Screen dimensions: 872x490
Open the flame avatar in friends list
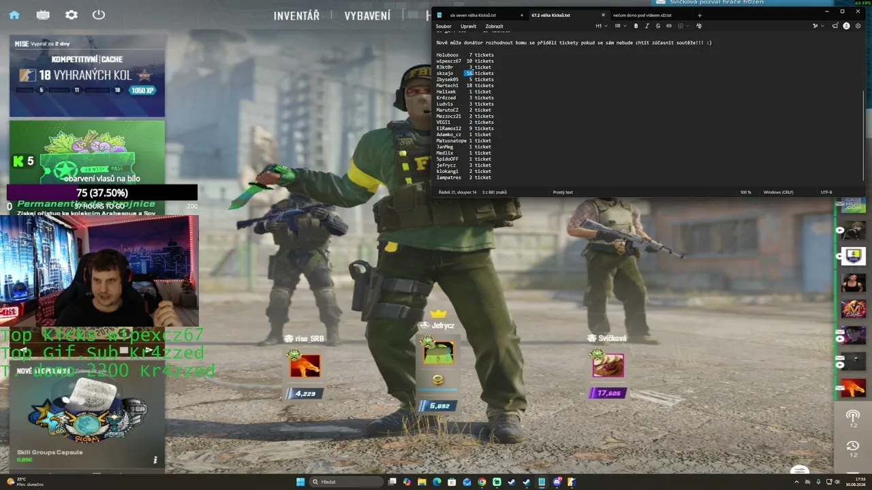(x=854, y=389)
